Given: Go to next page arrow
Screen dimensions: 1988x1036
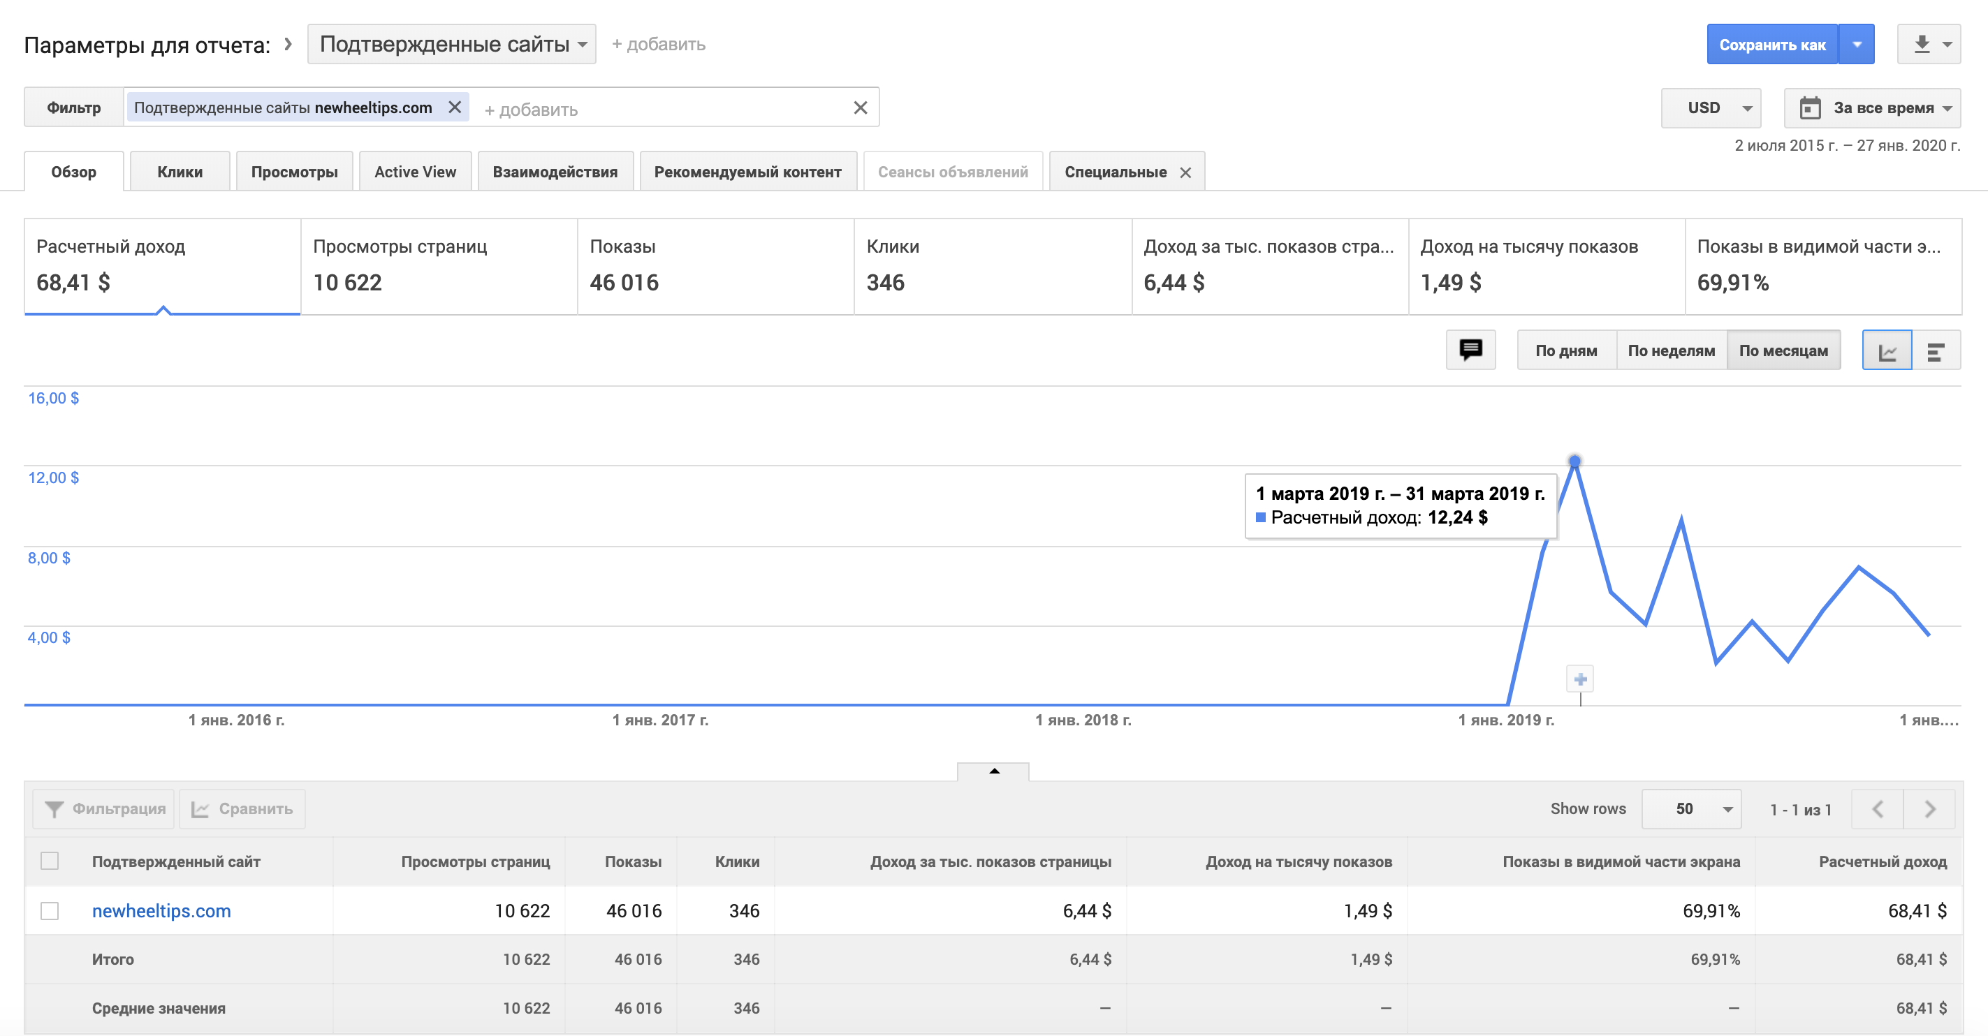Looking at the screenshot, I should coord(1929,808).
